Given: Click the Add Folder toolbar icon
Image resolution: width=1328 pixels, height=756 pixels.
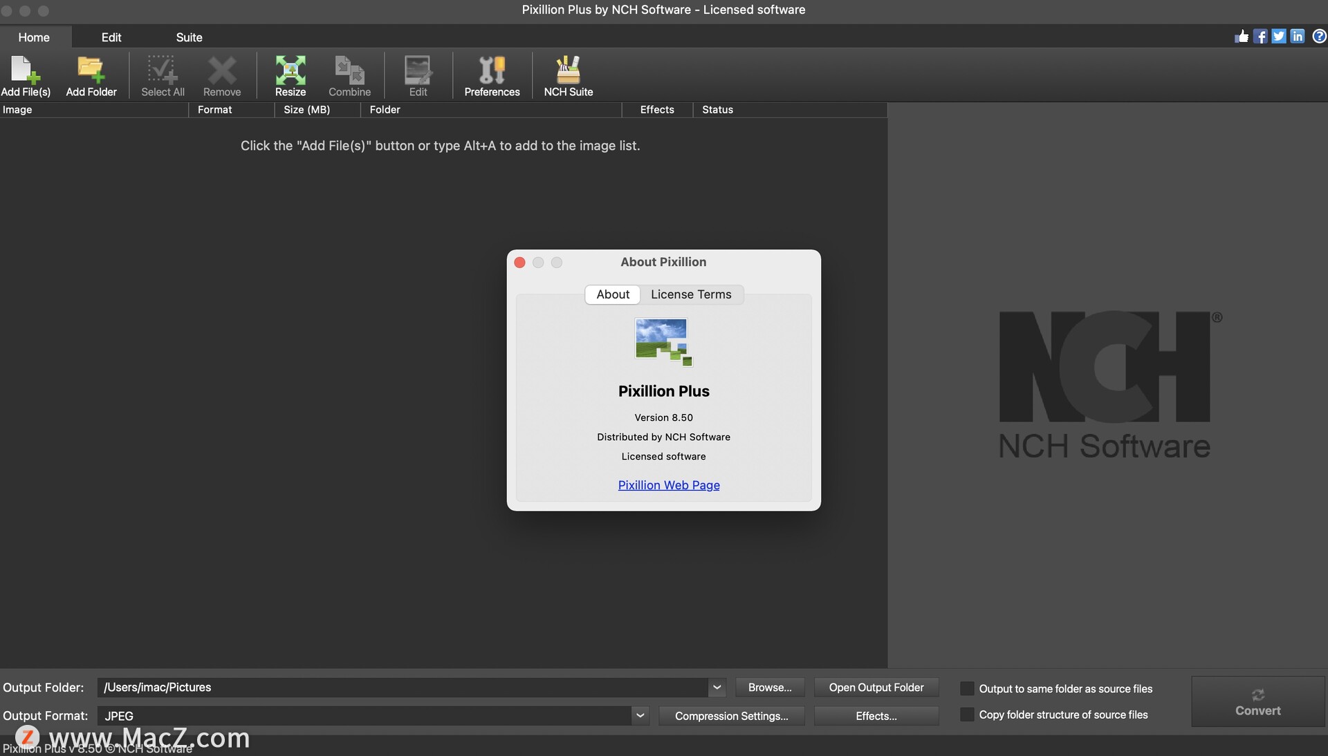Looking at the screenshot, I should coord(91,76).
